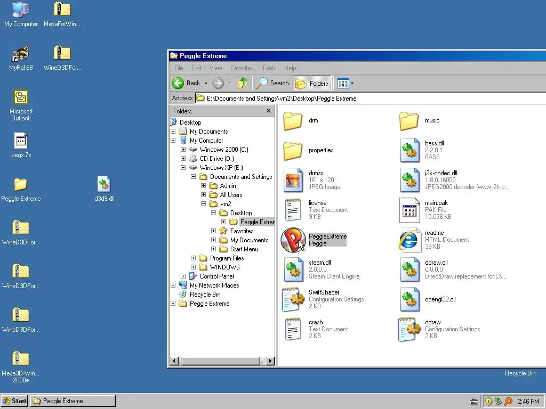Image resolution: width=546 pixels, height=409 pixels.
Task: Select the bass.dll file icon
Action: (x=409, y=150)
